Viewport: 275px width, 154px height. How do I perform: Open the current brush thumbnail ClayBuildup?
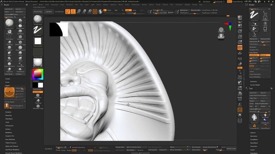pyautogui.click(x=38, y=20)
